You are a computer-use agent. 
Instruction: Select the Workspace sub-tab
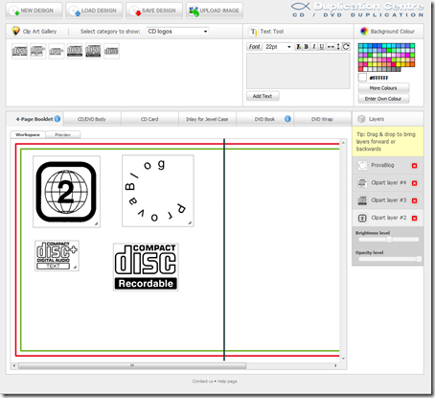28,134
